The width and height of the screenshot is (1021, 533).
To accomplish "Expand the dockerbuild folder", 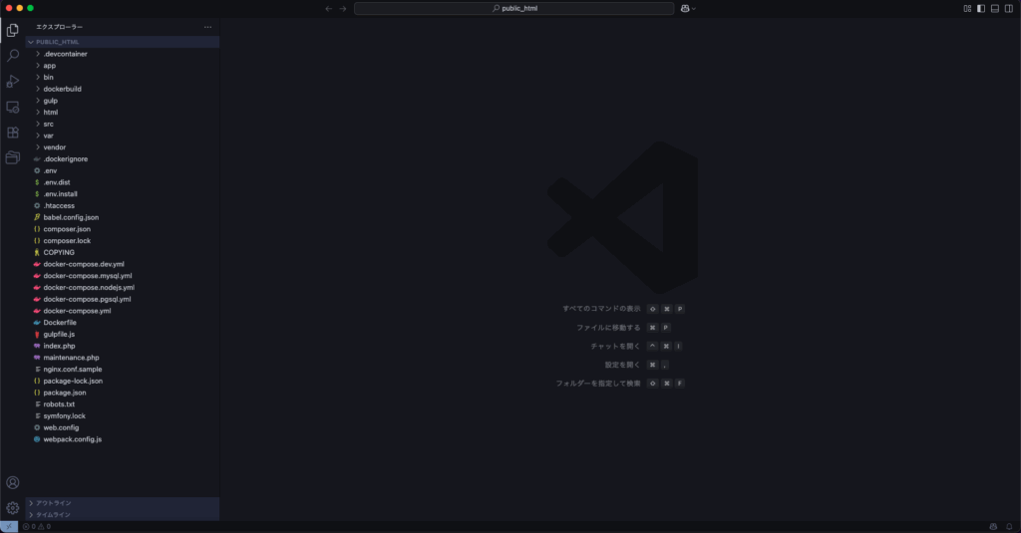I will point(123,89).
